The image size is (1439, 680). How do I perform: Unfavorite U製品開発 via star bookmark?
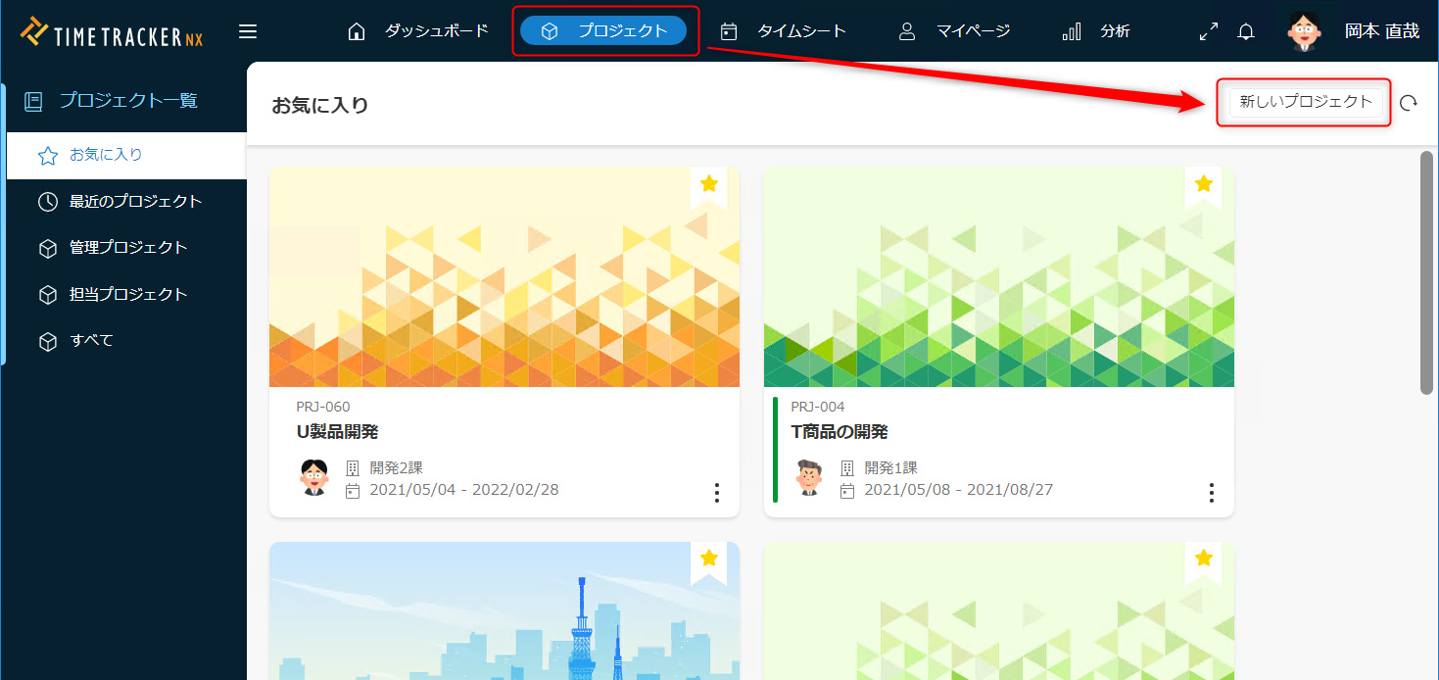pyautogui.click(x=709, y=184)
